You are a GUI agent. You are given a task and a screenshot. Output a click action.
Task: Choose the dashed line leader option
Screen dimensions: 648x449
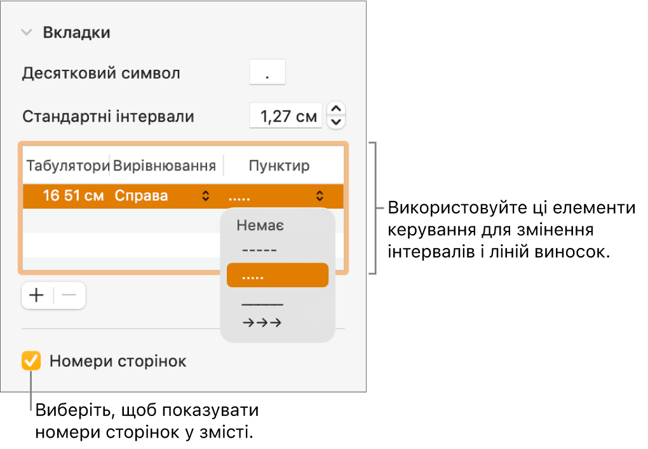coord(260,251)
